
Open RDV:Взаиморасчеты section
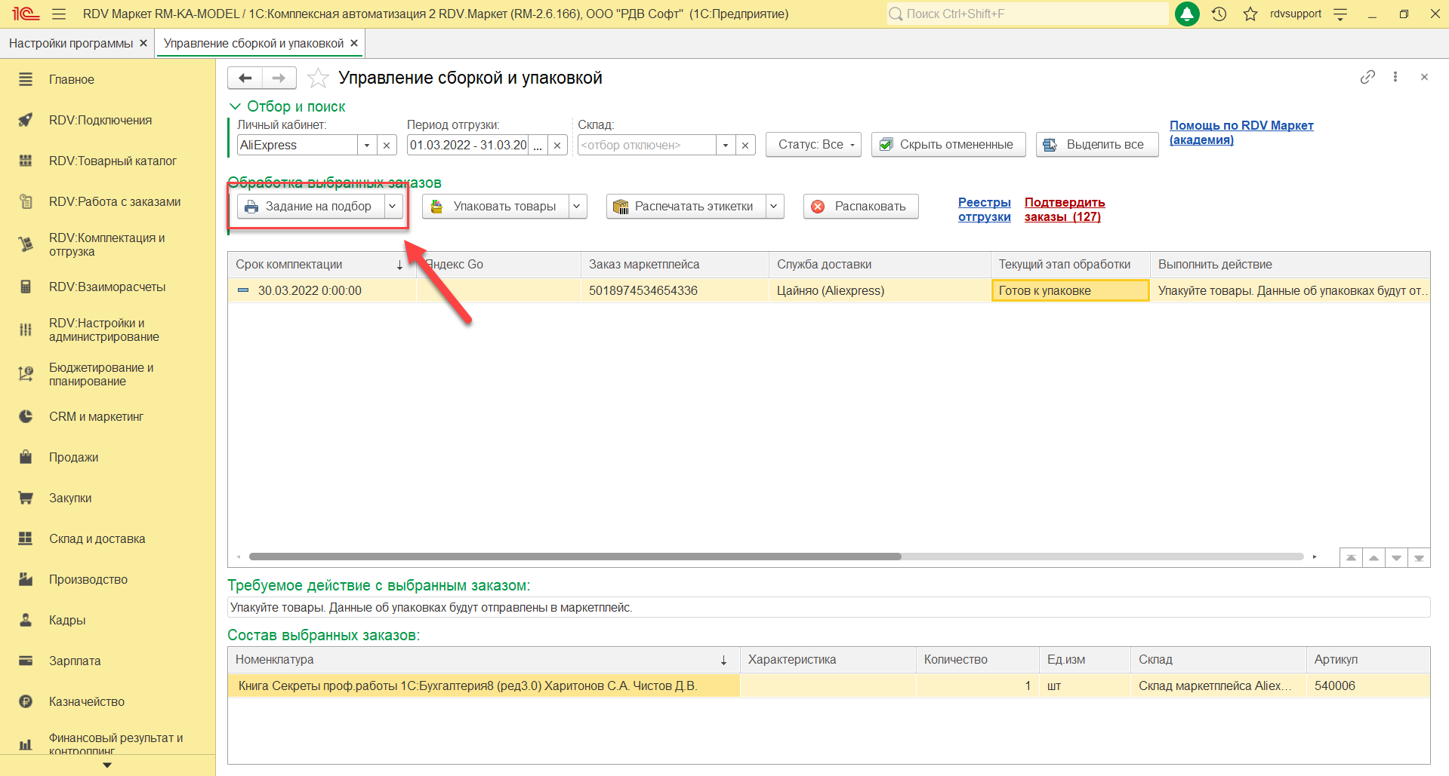click(107, 287)
